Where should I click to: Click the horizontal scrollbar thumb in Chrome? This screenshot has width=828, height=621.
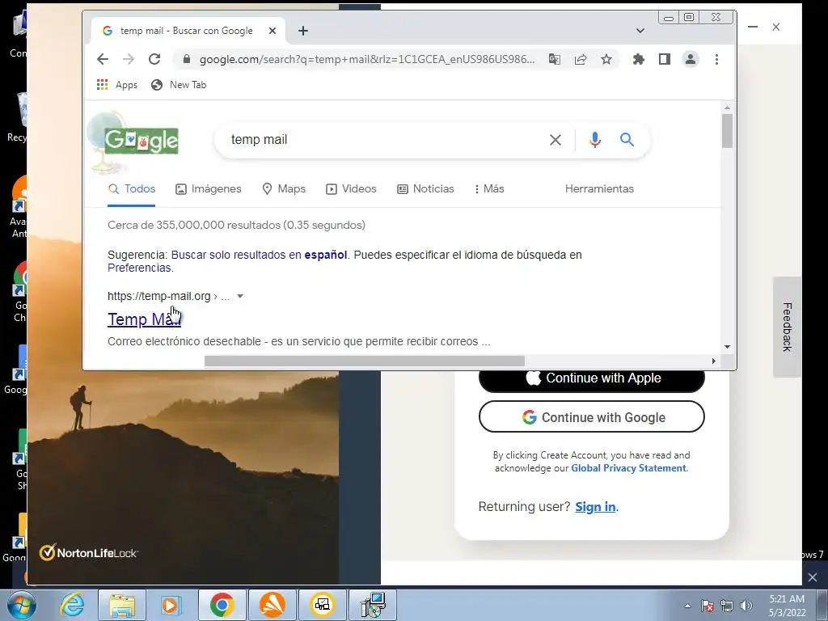[x=365, y=361]
